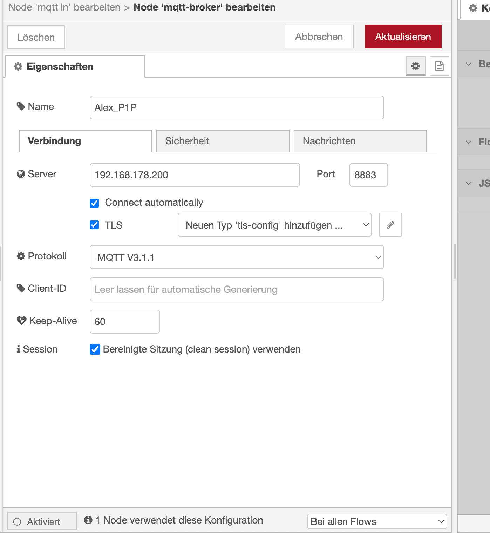Collapse the JS... sidebar section chevron
This screenshot has width=490, height=533.
(469, 184)
